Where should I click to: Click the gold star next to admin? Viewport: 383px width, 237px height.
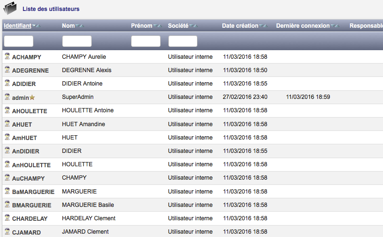[x=33, y=97]
